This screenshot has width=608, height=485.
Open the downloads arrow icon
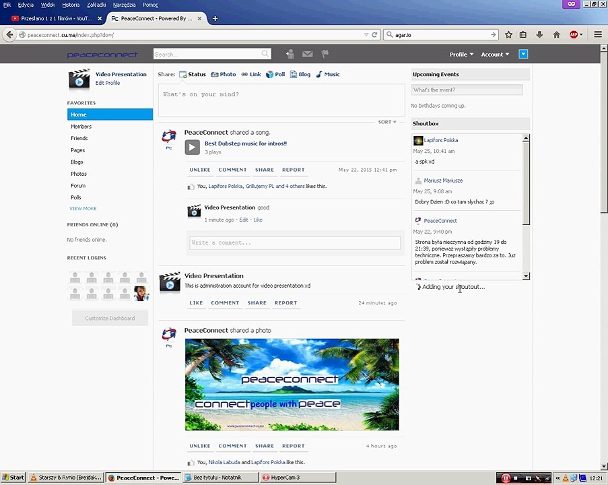(539, 34)
